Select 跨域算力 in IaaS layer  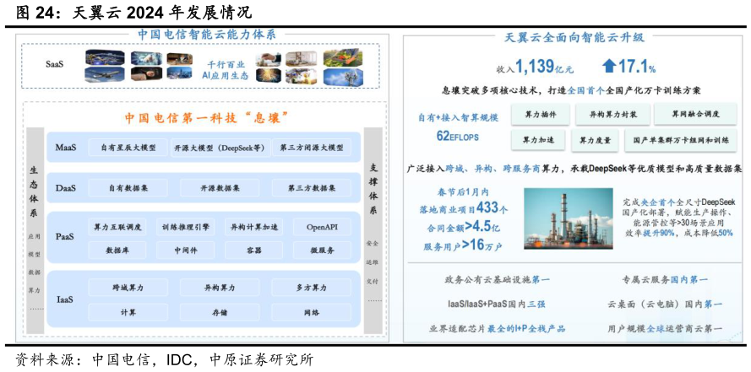tap(128, 288)
